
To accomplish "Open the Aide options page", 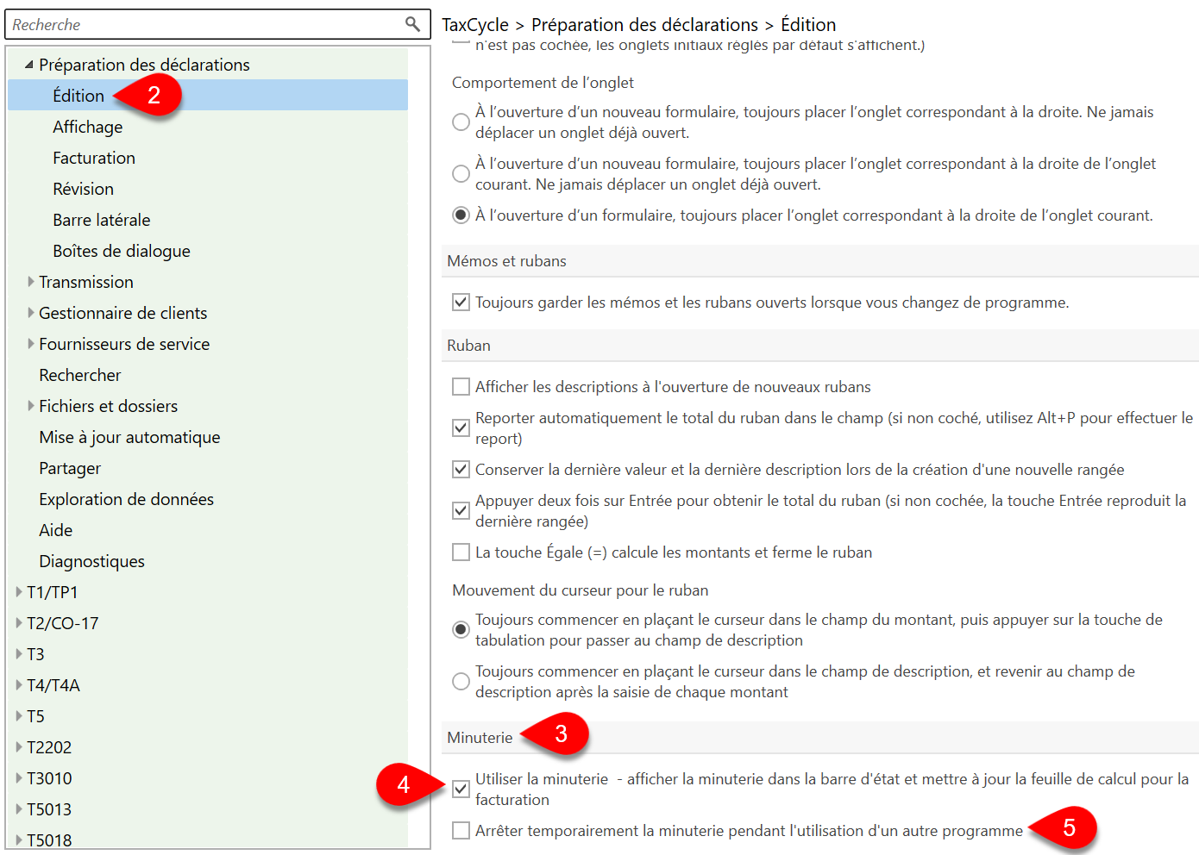I will pyautogui.click(x=56, y=530).
